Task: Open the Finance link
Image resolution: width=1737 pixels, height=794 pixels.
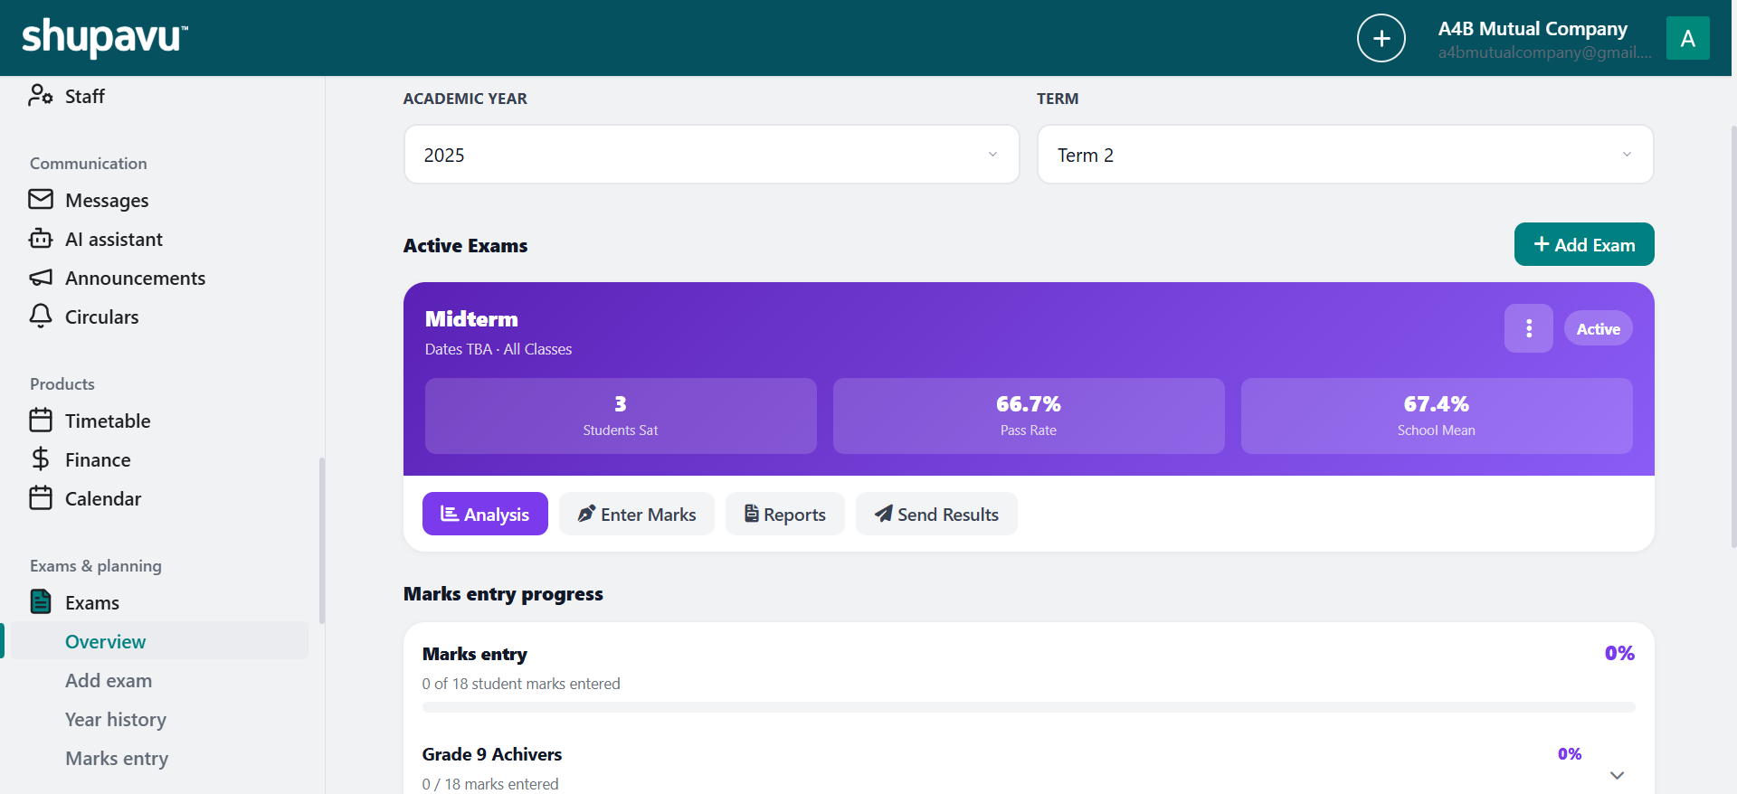Action: tap(98, 459)
